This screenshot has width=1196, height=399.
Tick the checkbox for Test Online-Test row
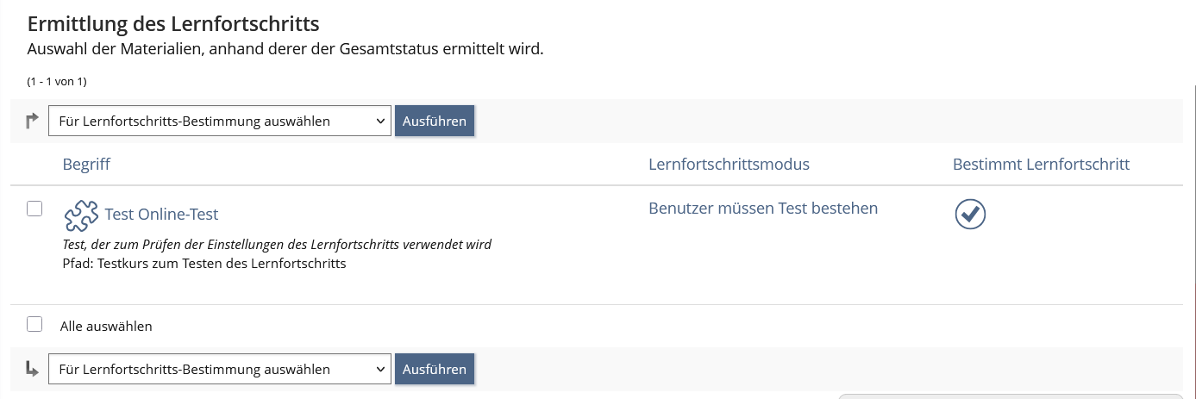click(34, 209)
